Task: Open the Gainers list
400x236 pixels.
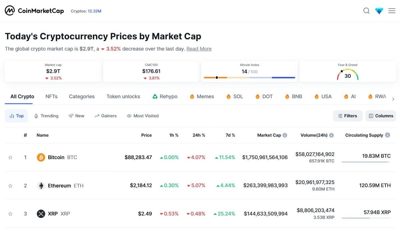Action: pos(105,116)
